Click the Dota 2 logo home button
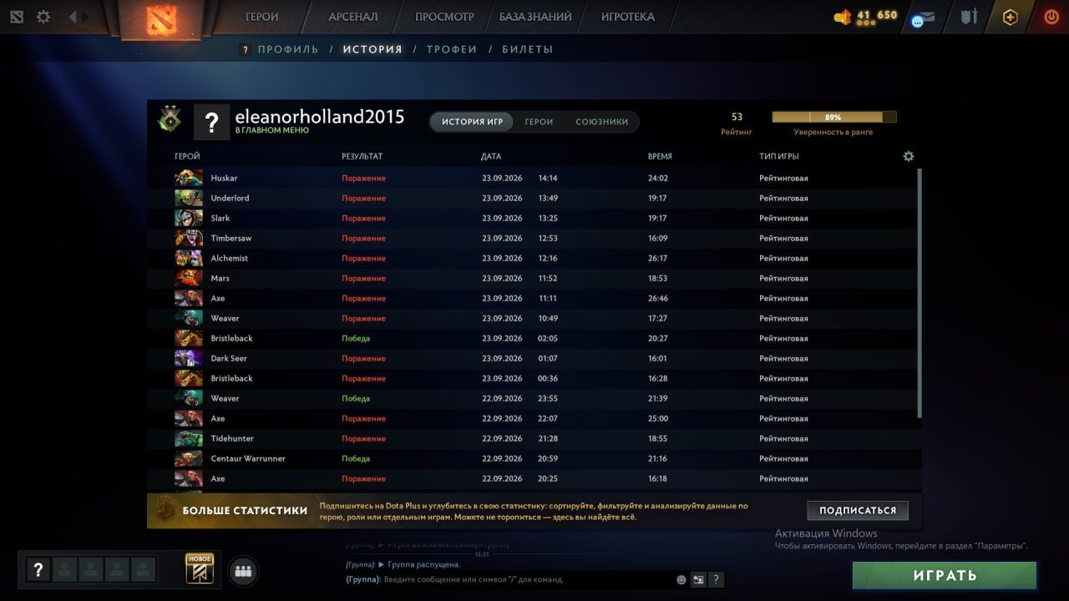 tap(161, 18)
